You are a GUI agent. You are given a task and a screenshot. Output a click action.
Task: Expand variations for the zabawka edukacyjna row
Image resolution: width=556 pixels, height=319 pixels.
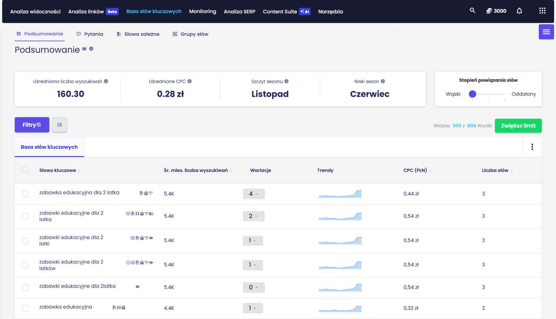(253, 308)
